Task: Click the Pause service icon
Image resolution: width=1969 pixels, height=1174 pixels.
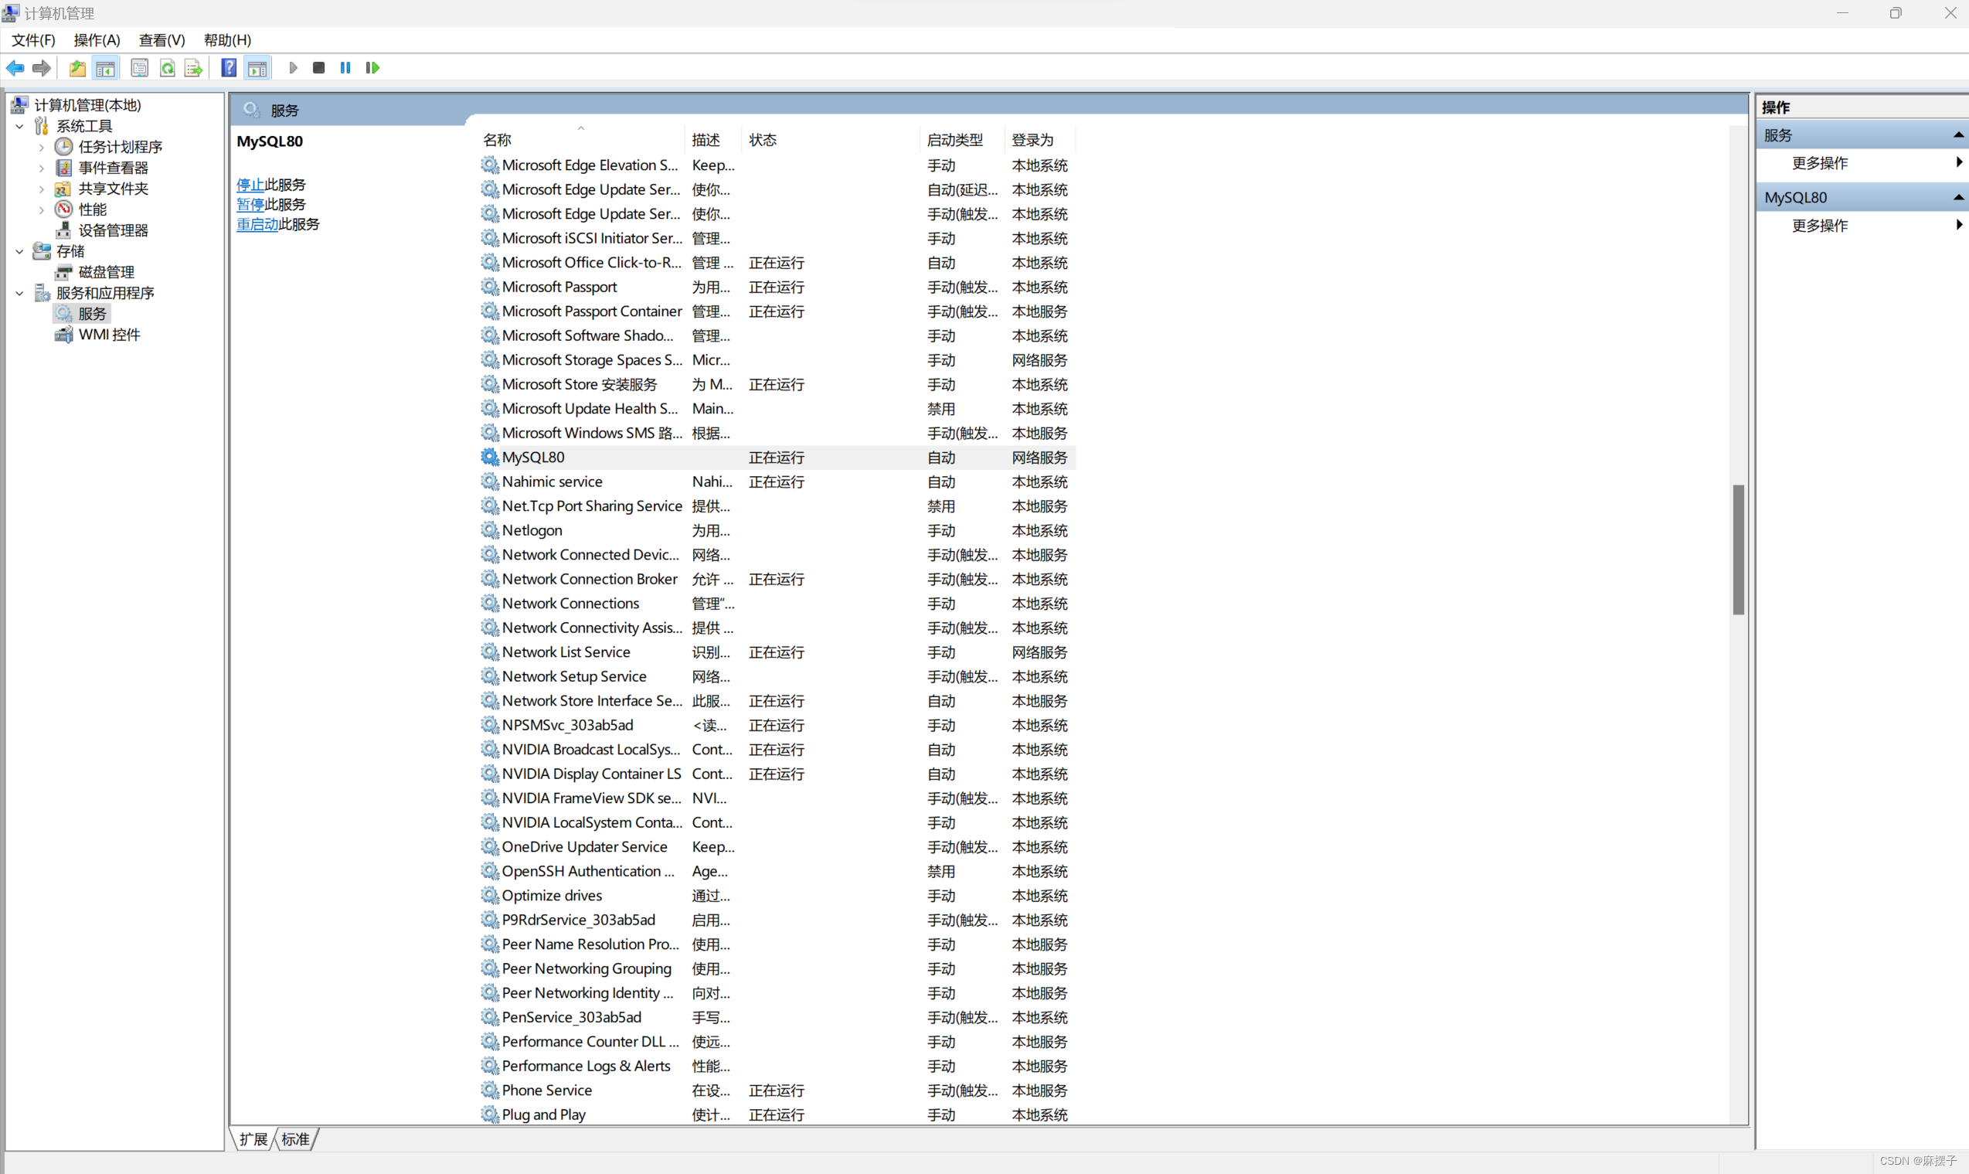Action: click(345, 68)
